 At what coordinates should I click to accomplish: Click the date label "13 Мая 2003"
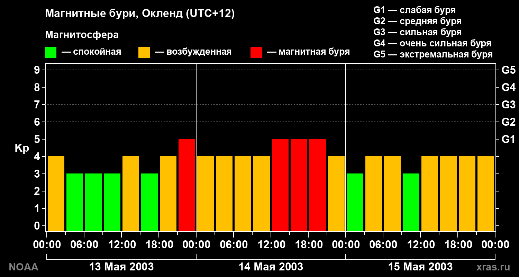pyautogui.click(x=121, y=267)
